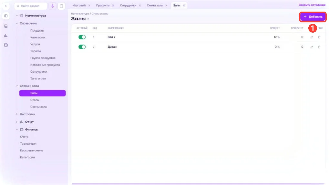Open Группа продуктов in the sidebar
The height and width of the screenshot is (185, 329).
(43, 58)
